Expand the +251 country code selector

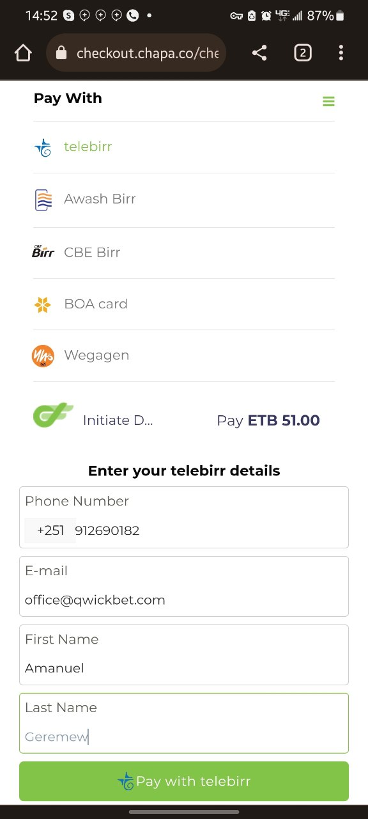pos(50,530)
